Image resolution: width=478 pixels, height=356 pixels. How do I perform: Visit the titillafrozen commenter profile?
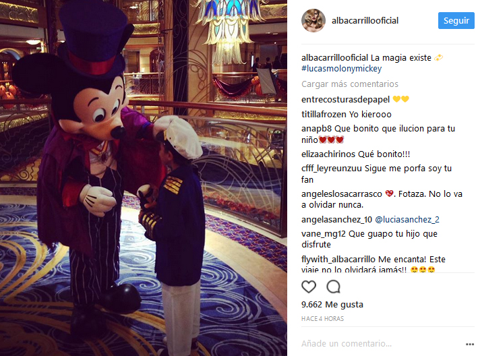point(324,115)
